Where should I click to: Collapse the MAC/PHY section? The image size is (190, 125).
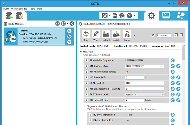point(81,52)
